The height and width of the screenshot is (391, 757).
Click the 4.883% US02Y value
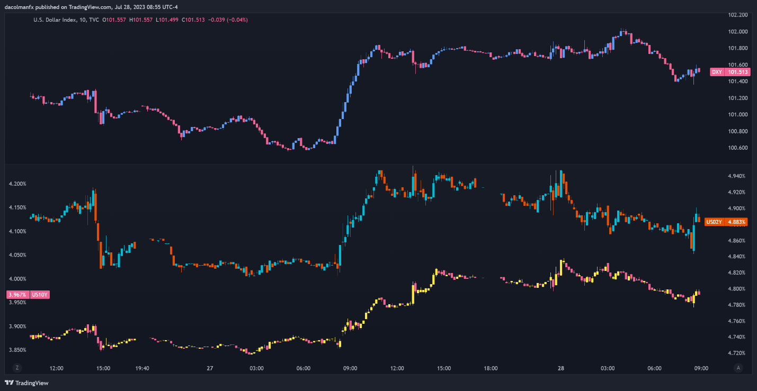coord(737,222)
